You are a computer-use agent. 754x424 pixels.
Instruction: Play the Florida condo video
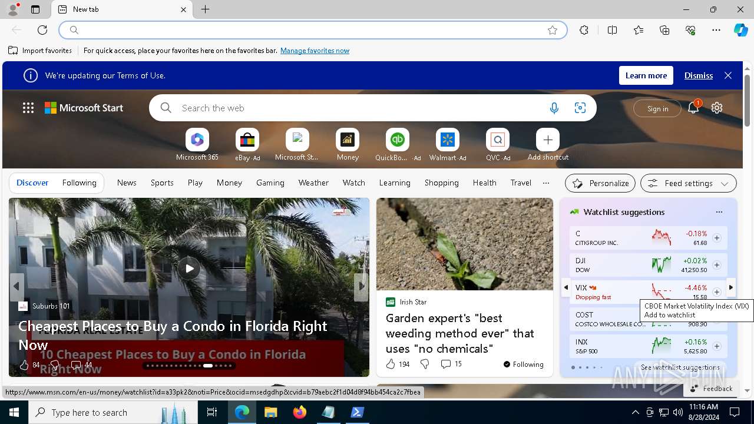pyautogui.click(x=189, y=269)
